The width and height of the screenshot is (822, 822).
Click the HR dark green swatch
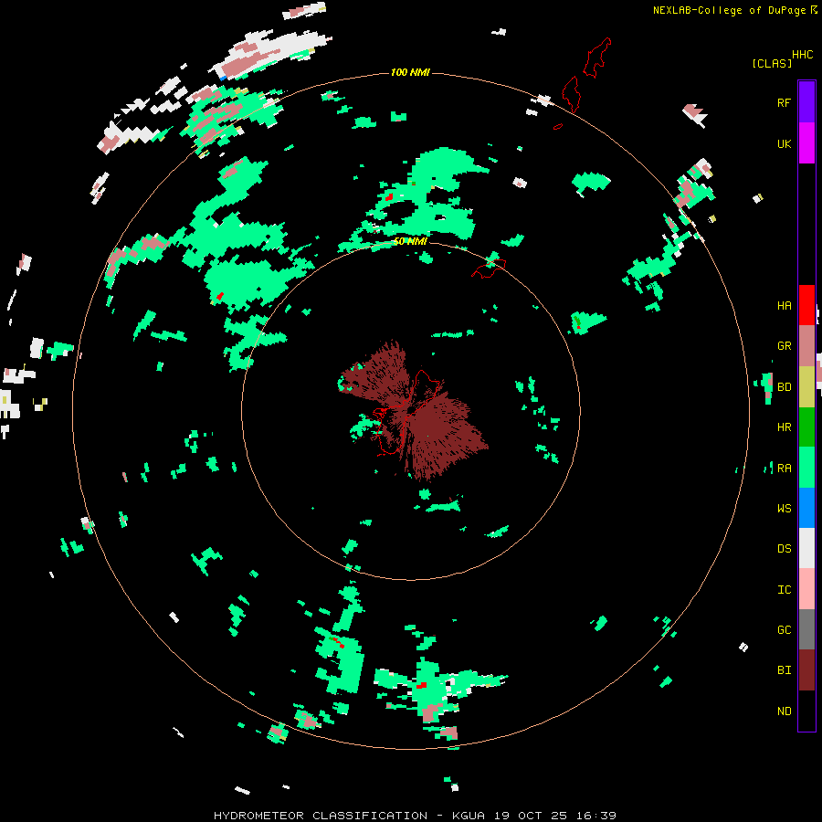tap(806, 427)
